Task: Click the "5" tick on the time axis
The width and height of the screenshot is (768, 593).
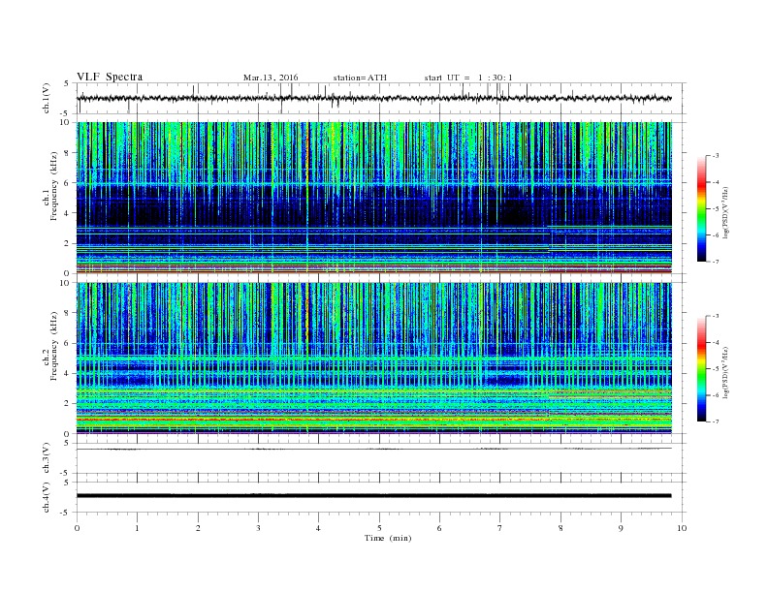Action: pyautogui.click(x=379, y=528)
